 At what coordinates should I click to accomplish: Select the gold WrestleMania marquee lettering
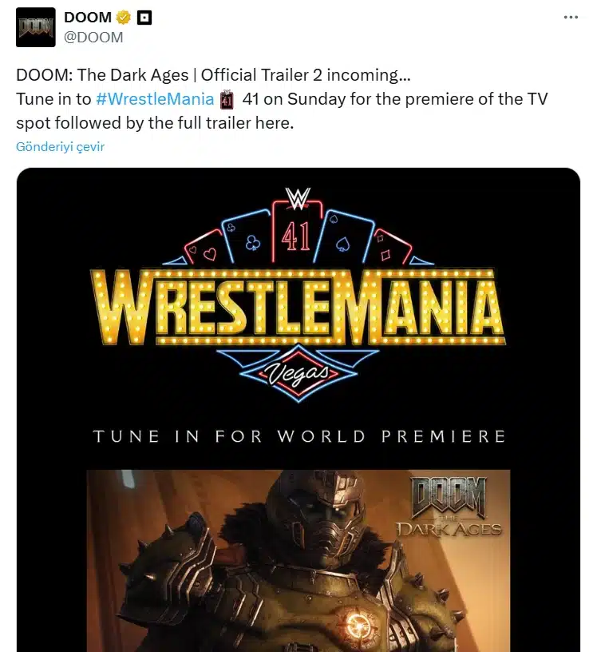(x=298, y=307)
